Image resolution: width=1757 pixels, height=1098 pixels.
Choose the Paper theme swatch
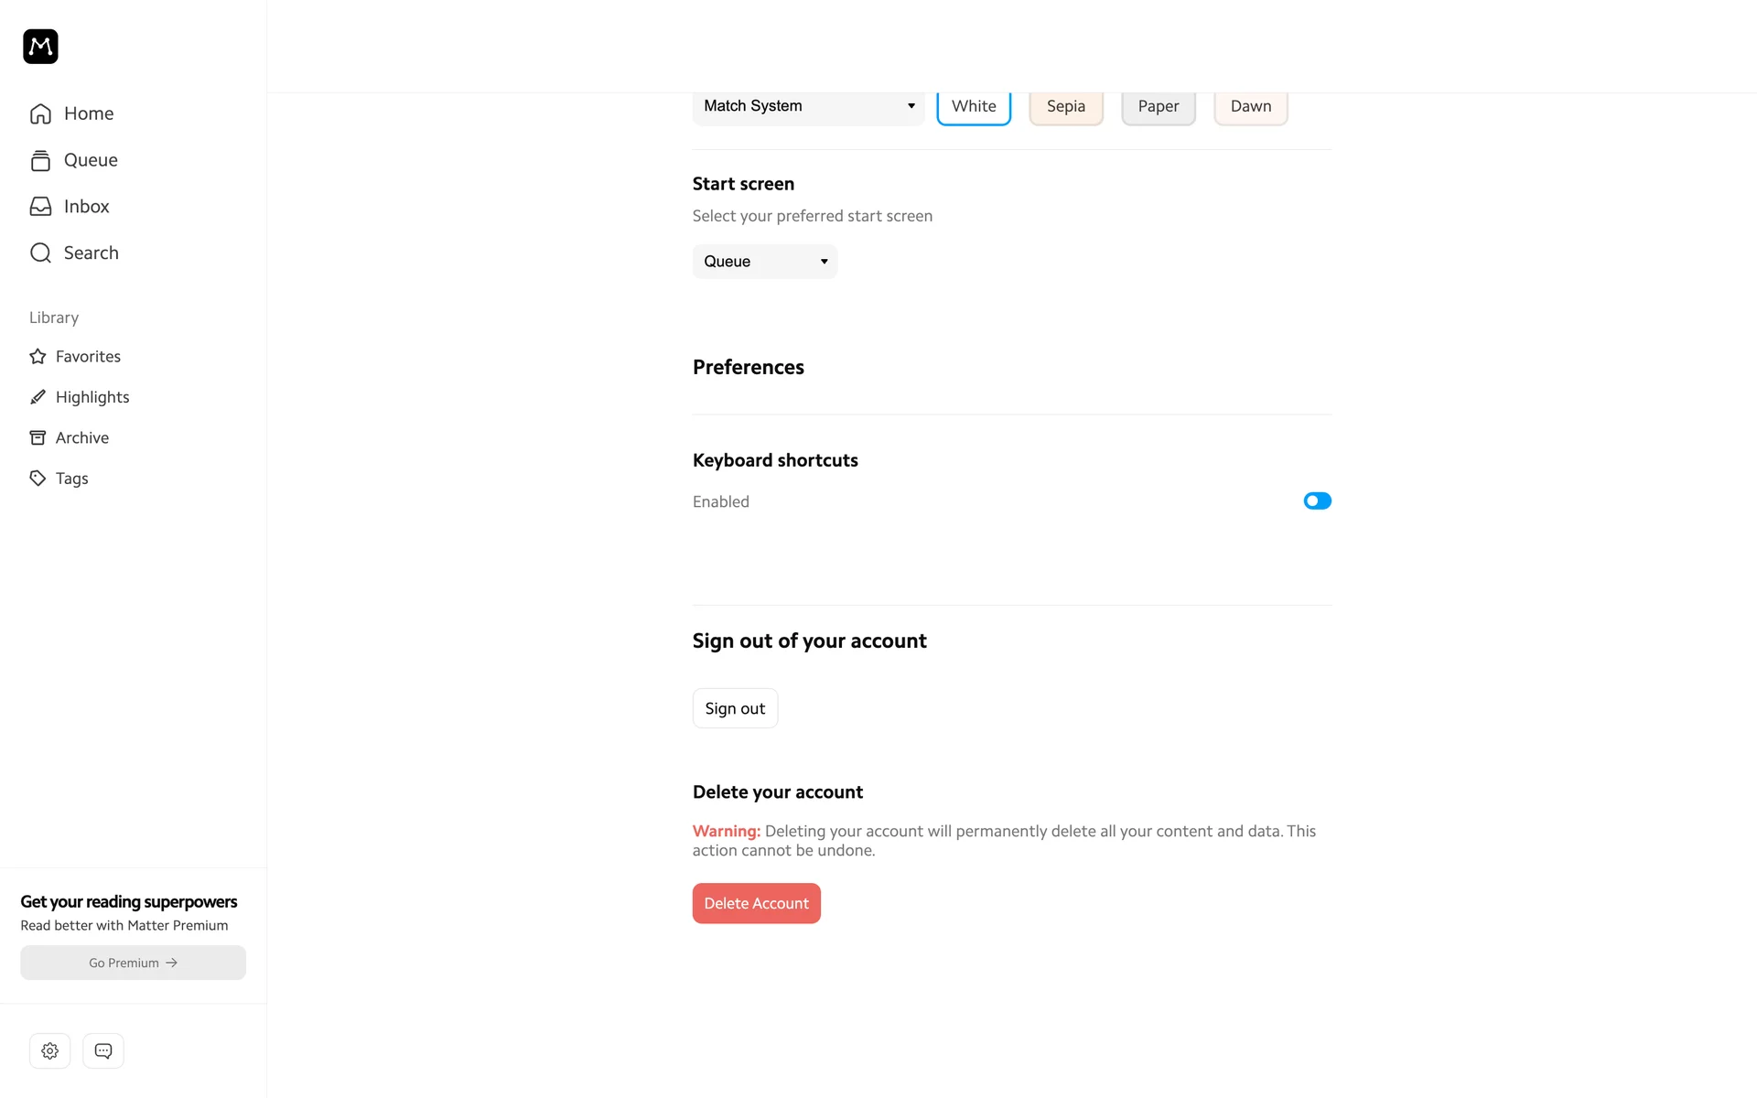click(1158, 106)
